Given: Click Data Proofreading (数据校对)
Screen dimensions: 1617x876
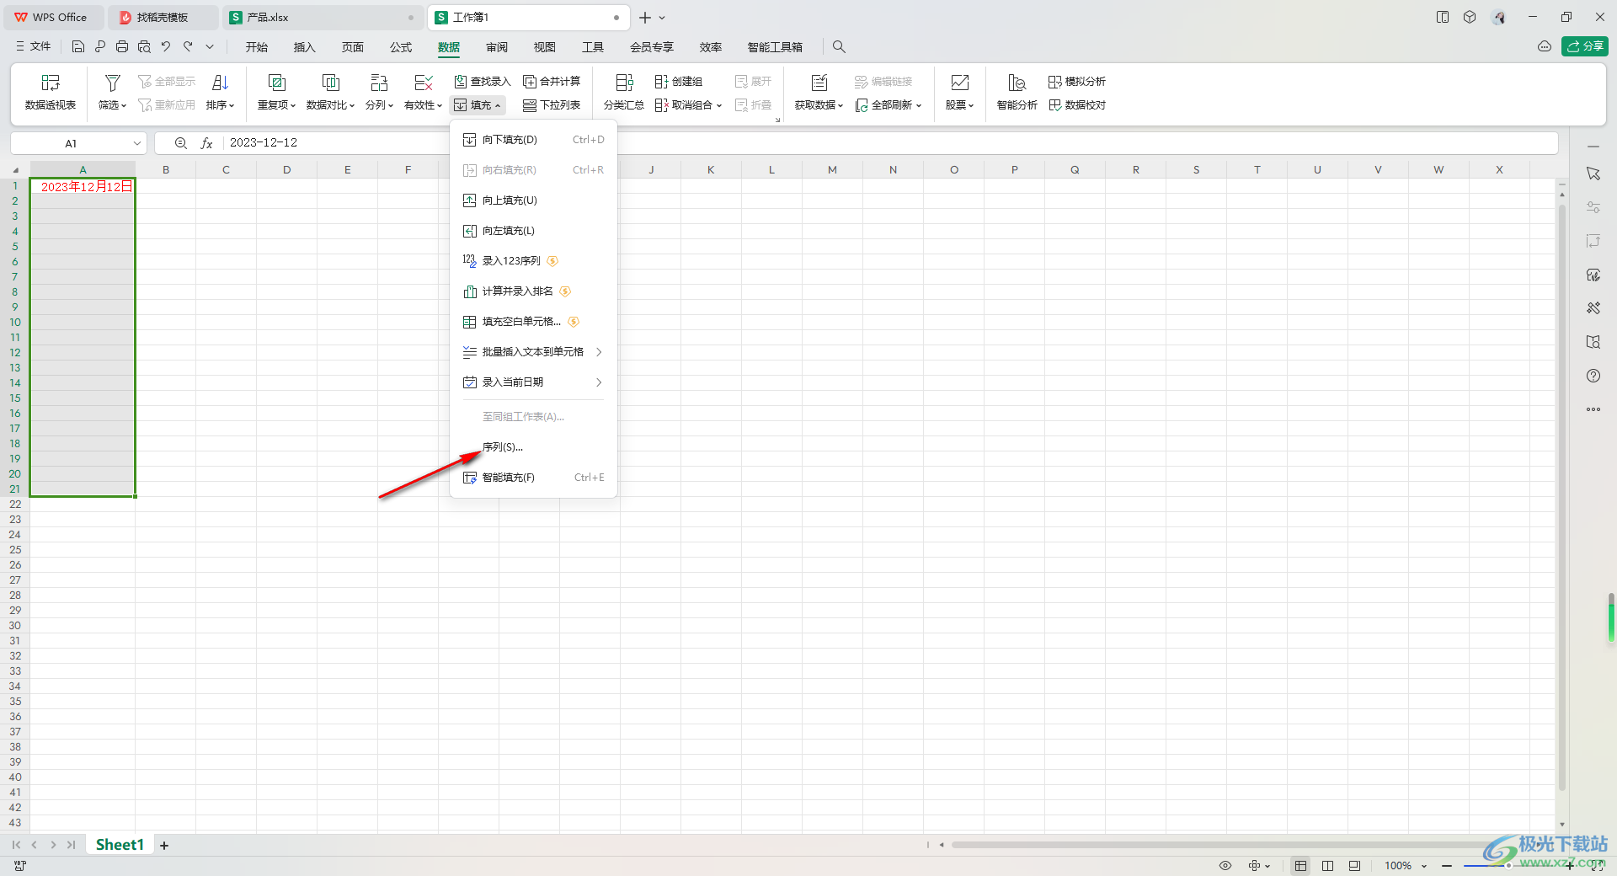Looking at the screenshot, I should pyautogui.click(x=1077, y=105).
